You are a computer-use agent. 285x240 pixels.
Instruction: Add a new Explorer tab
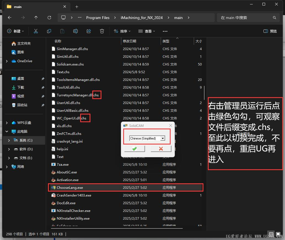pyautogui.click(x=77, y=7)
